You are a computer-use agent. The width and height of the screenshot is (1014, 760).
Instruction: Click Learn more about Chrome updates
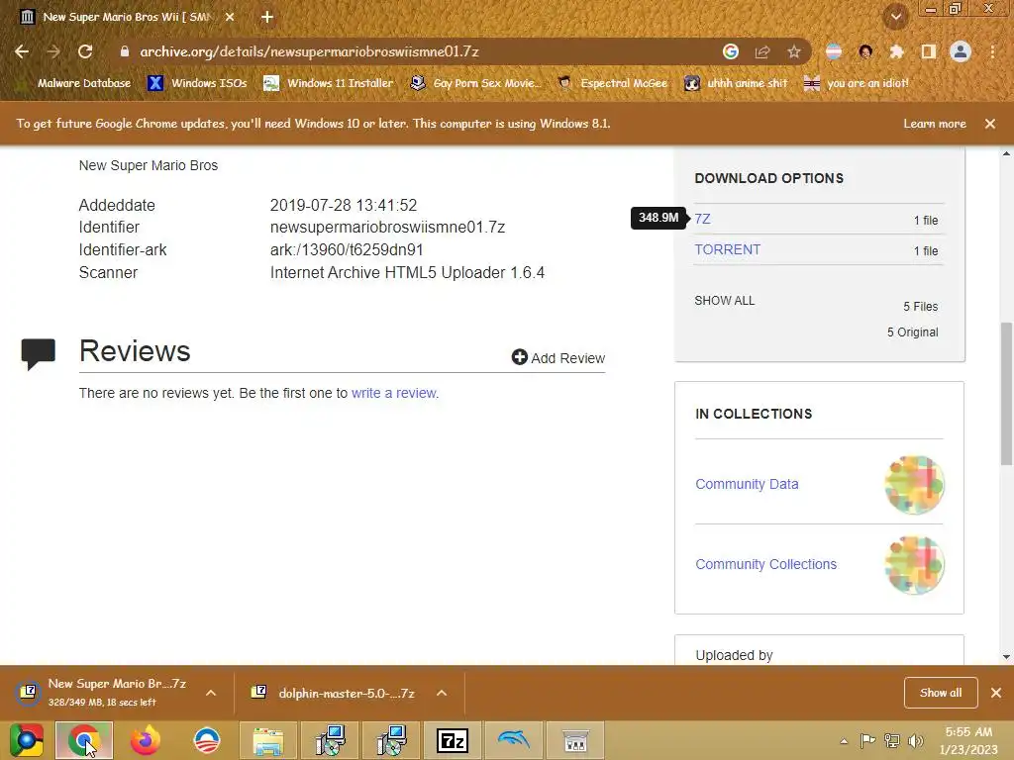(x=935, y=124)
